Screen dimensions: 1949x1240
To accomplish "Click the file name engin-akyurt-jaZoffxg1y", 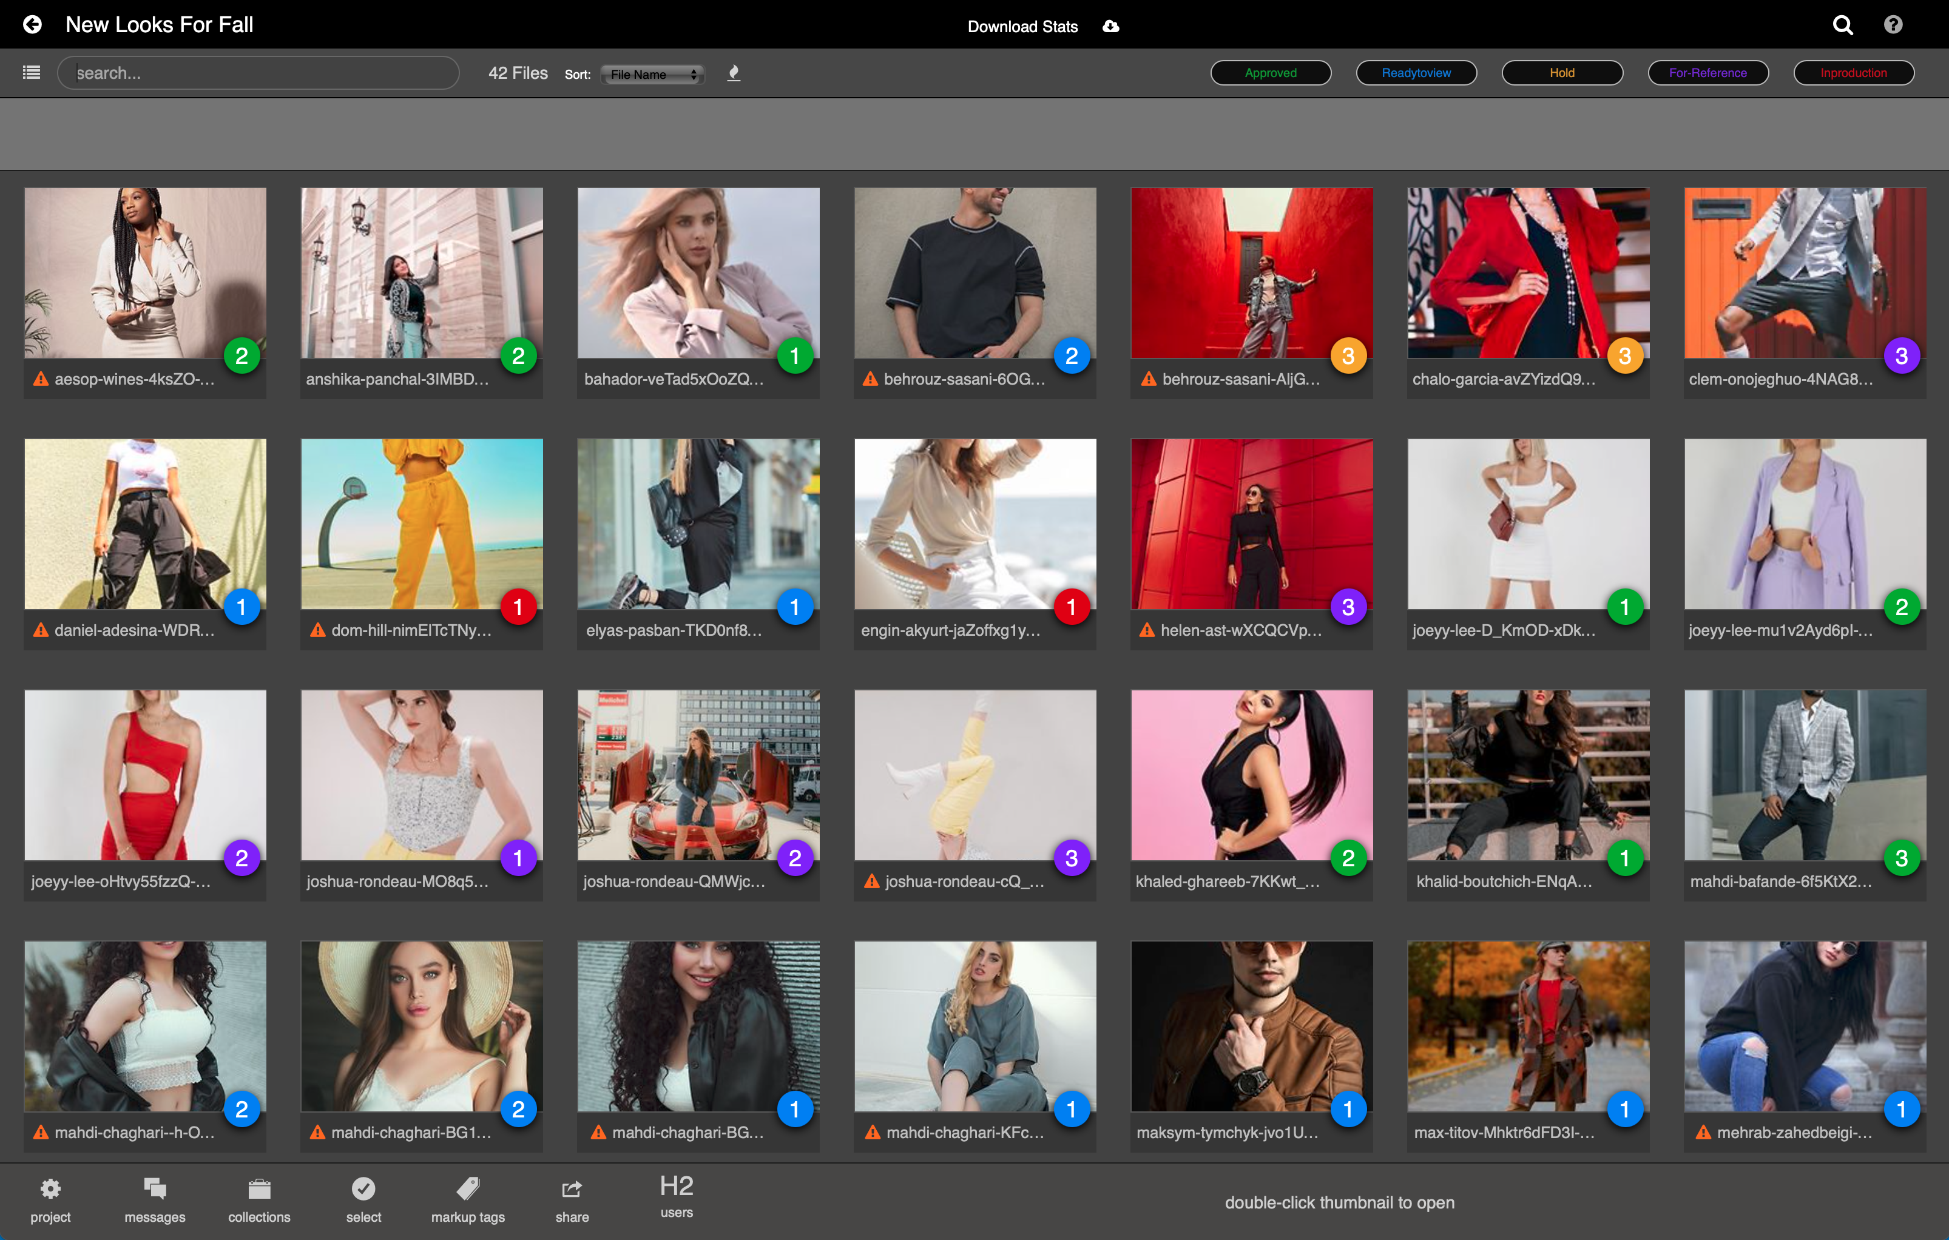I will (950, 630).
